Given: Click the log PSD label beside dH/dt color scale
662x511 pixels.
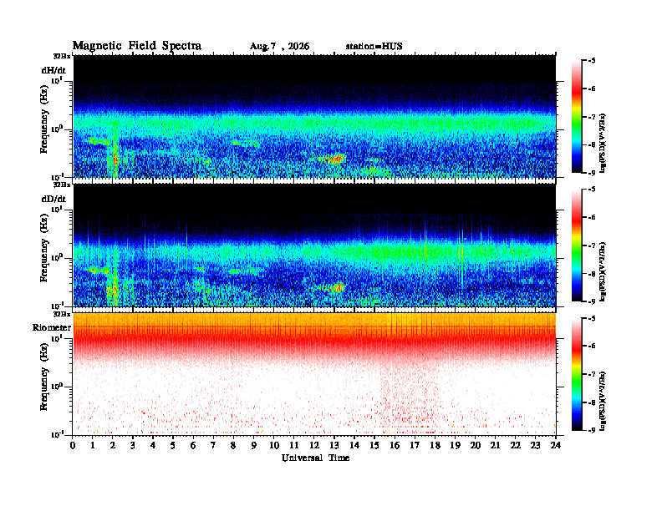Looking at the screenshot, I should click(x=603, y=143).
